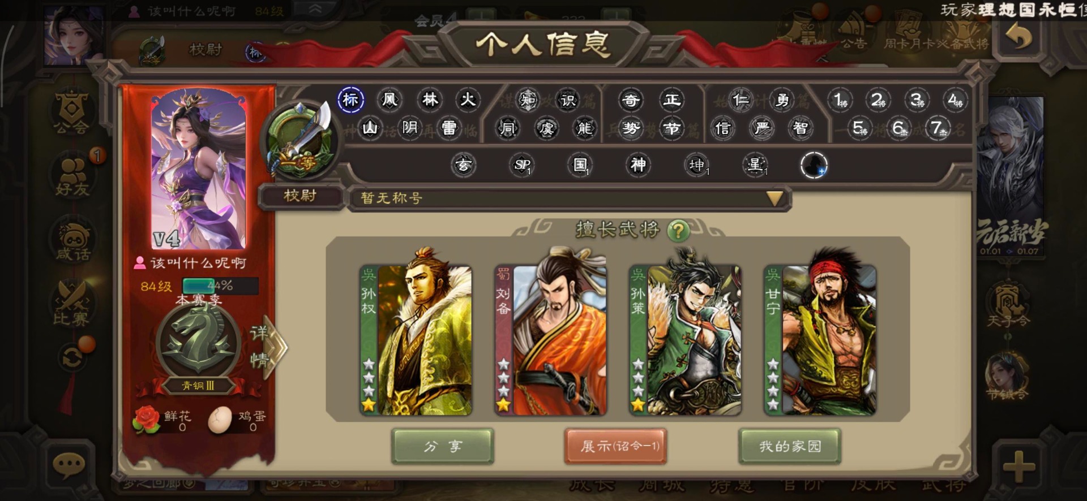
Task: Click the 标 badge icon
Action: click(x=350, y=100)
